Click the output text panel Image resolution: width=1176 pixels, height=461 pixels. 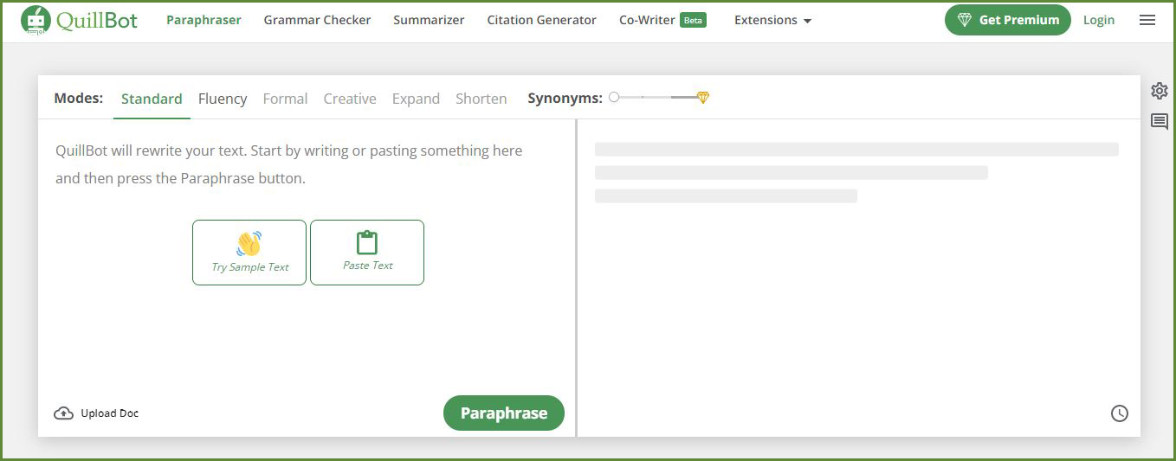point(858,277)
